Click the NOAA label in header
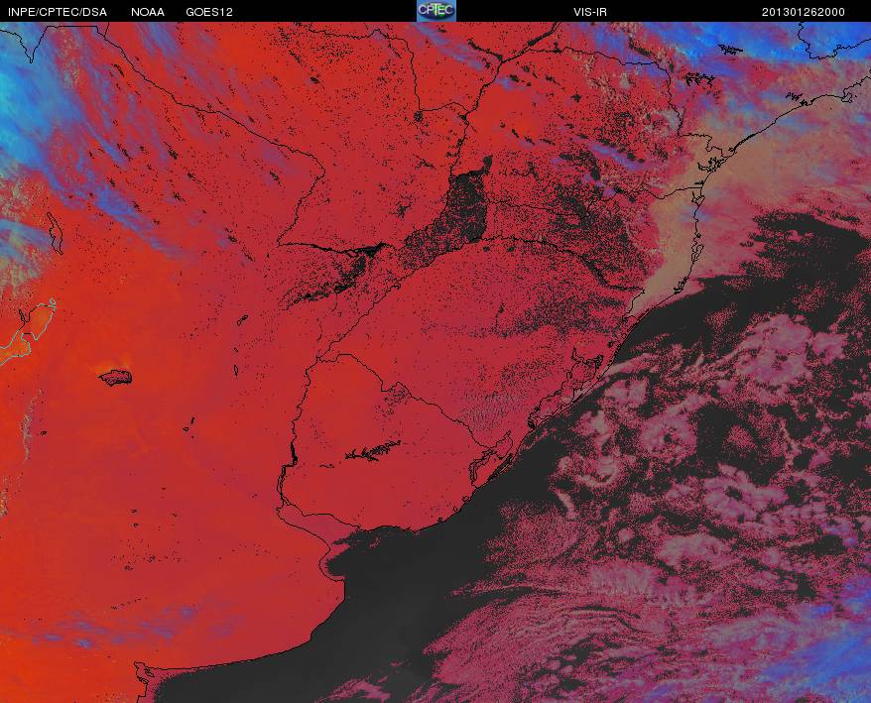 click(147, 12)
